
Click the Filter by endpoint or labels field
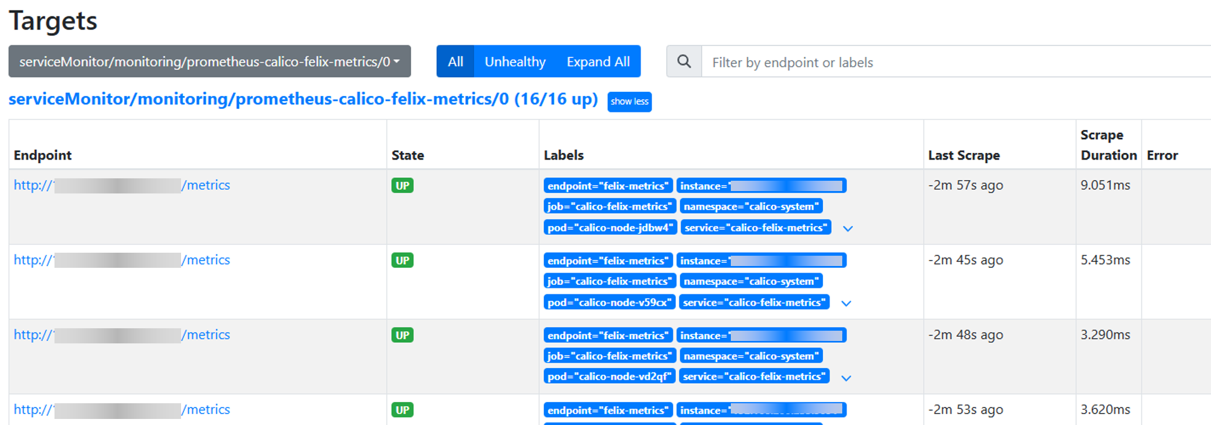[957, 62]
